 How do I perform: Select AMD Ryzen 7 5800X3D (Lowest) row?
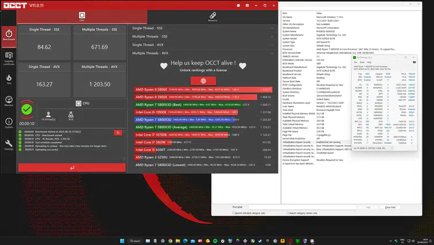click(203, 165)
